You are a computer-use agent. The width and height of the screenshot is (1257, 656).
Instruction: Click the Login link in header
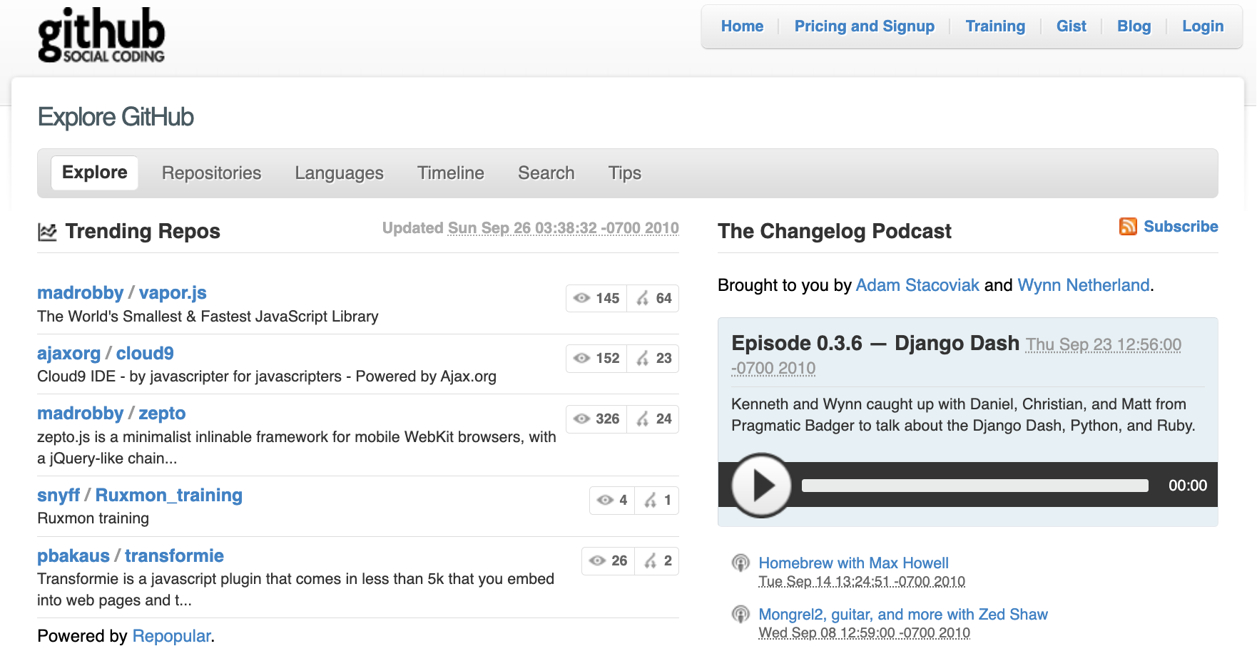pos(1202,26)
